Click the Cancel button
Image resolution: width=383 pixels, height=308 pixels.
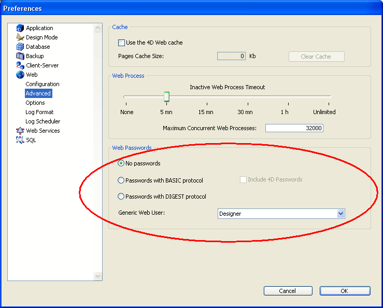(x=288, y=291)
